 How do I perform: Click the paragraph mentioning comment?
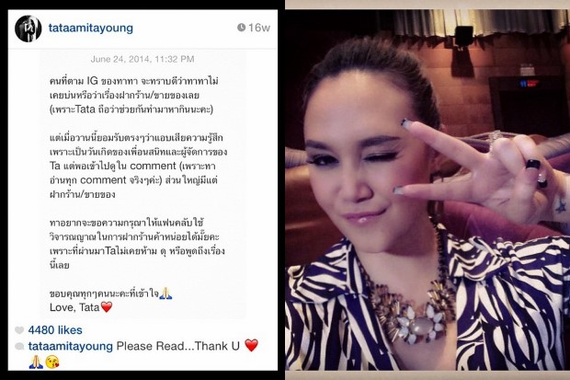pos(139,166)
